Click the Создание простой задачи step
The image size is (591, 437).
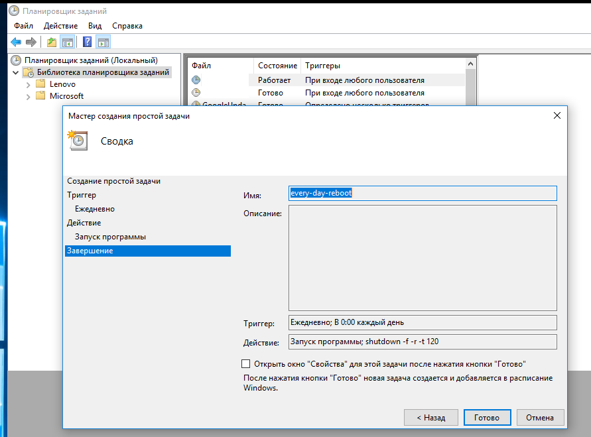(x=114, y=181)
